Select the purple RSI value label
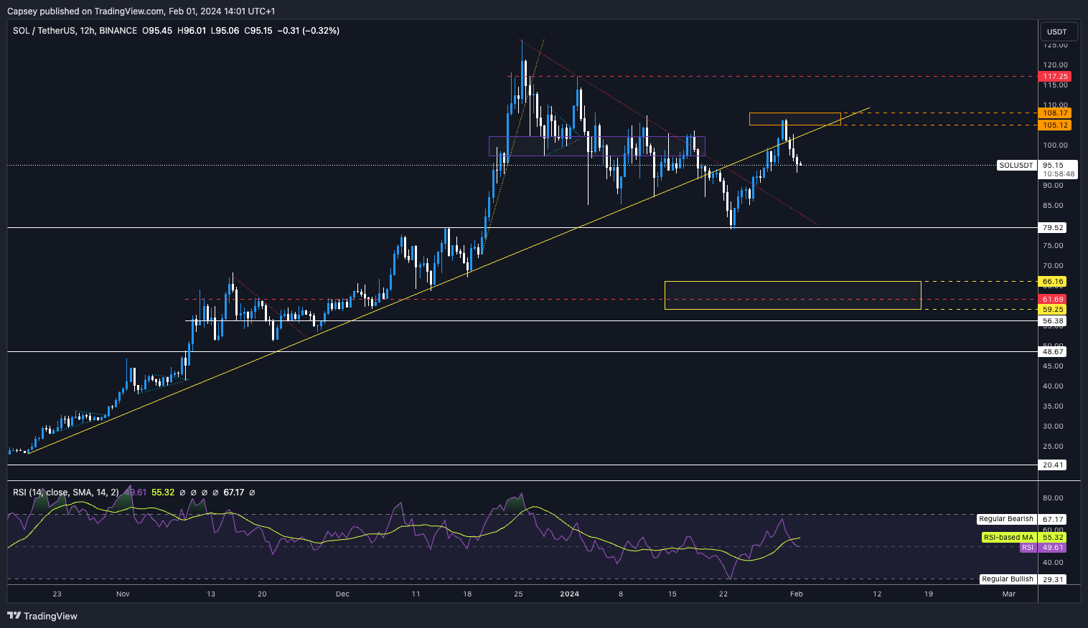The image size is (1088, 628). (1028, 548)
